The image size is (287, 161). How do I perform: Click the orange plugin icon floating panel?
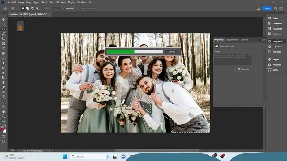(x=20, y=28)
